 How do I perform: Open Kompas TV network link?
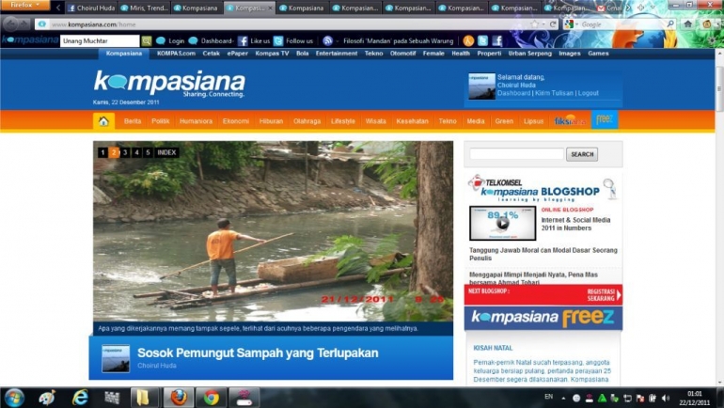[x=272, y=54]
